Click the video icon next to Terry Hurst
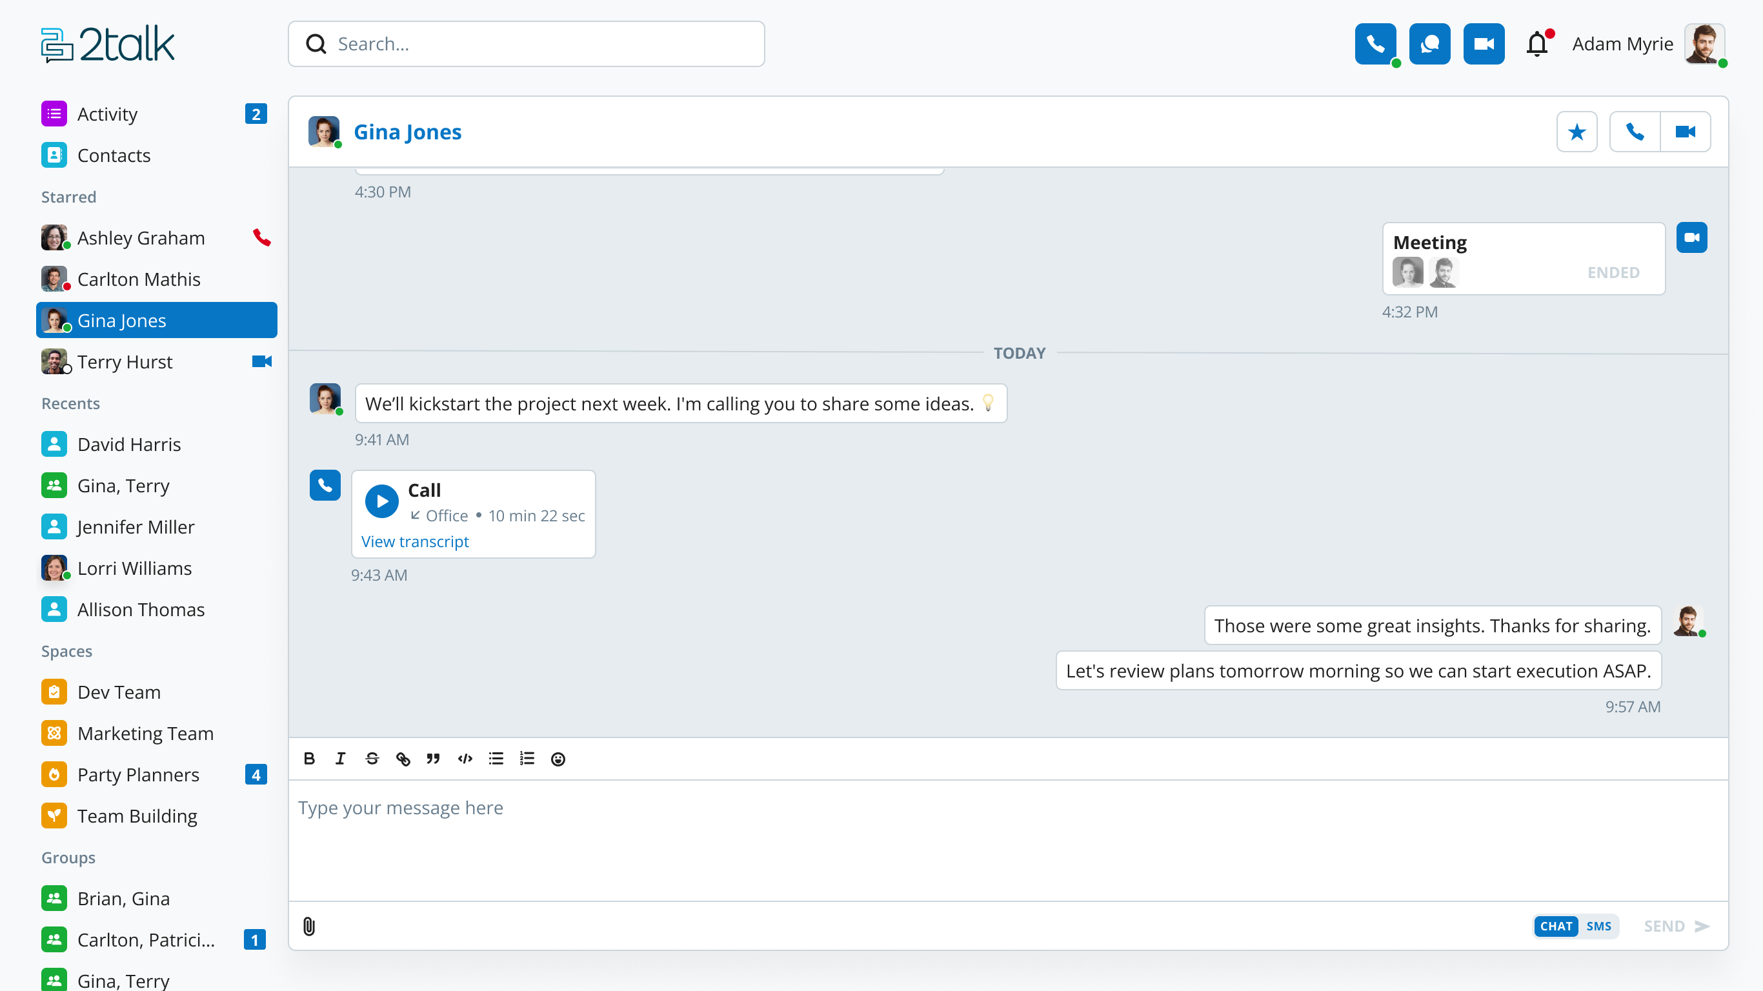This screenshot has height=991, width=1763. [261, 361]
